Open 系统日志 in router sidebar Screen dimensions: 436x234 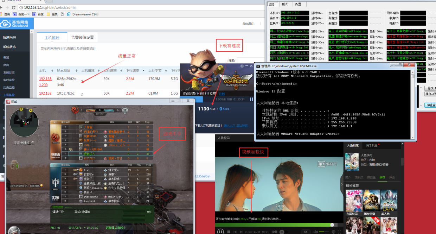[9, 72]
